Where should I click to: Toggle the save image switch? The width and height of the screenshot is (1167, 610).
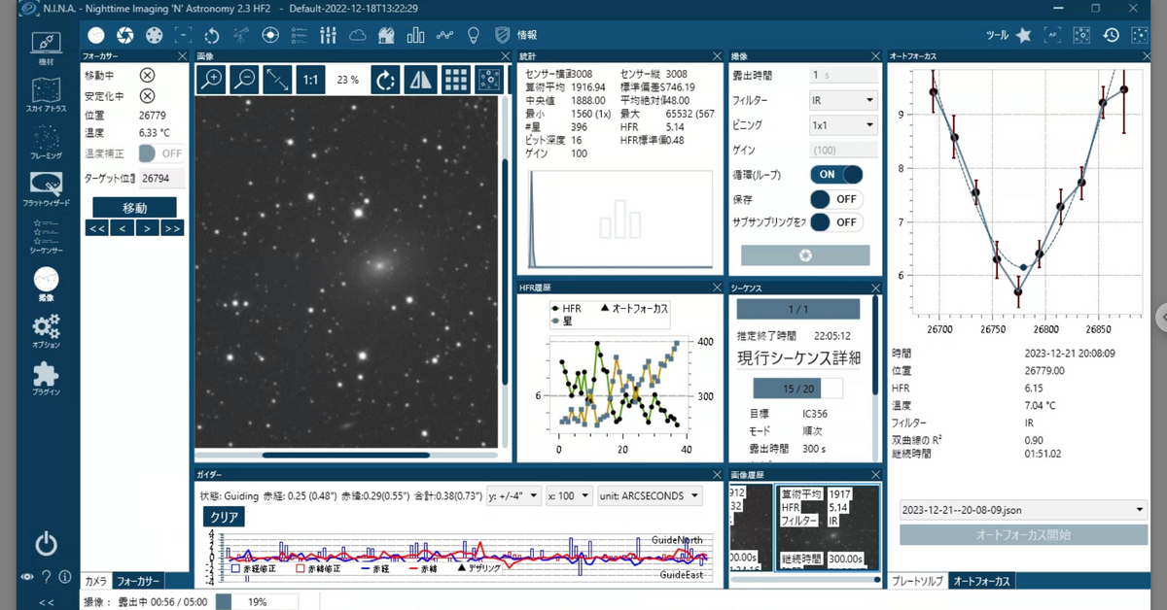[x=836, y=199]
